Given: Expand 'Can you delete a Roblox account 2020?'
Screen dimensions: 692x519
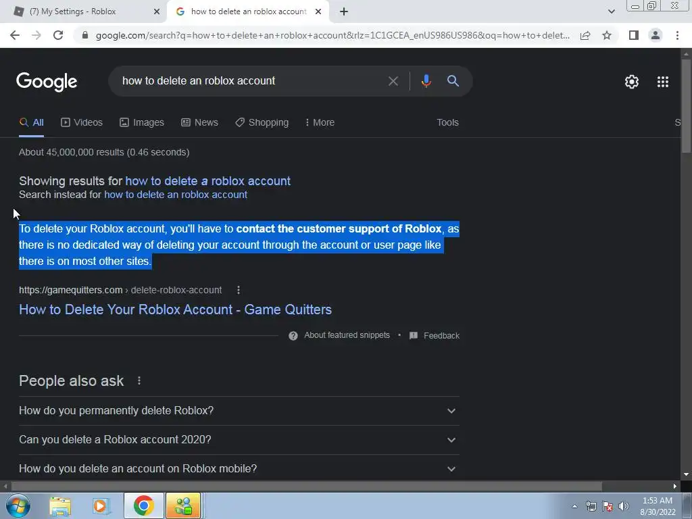Looking at the screenshot, I should (239, 439).
